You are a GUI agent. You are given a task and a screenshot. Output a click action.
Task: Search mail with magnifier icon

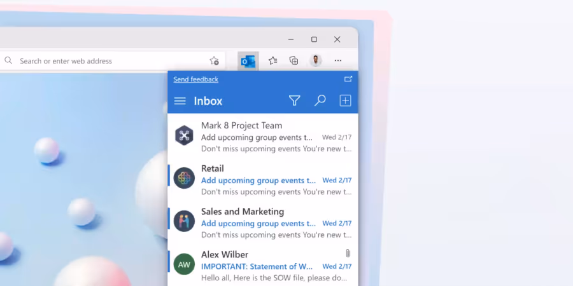click(x=320, y=100)
